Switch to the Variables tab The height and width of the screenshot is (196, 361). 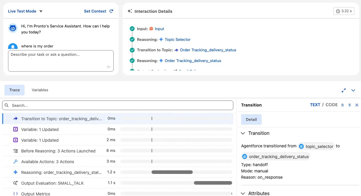40,90
